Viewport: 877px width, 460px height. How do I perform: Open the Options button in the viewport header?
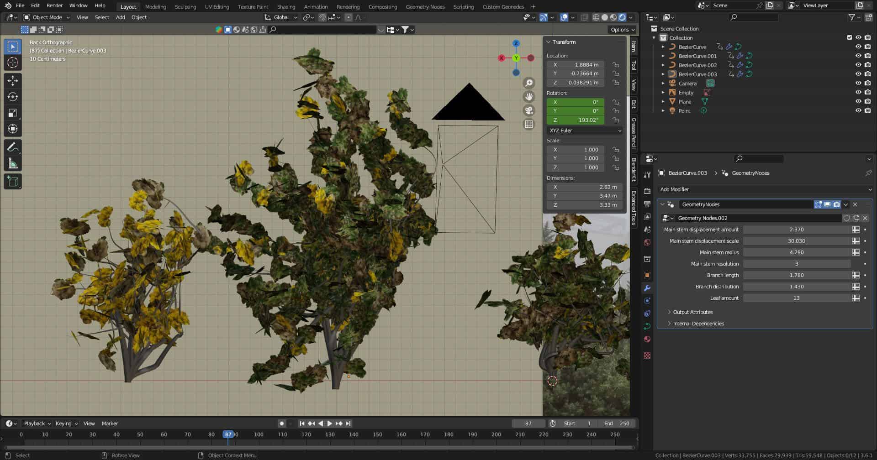tap(621, 29)
